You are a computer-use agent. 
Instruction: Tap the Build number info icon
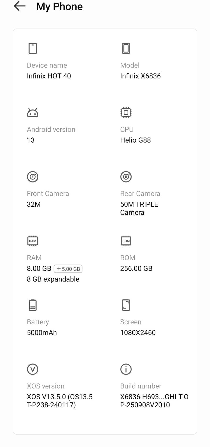126,369
